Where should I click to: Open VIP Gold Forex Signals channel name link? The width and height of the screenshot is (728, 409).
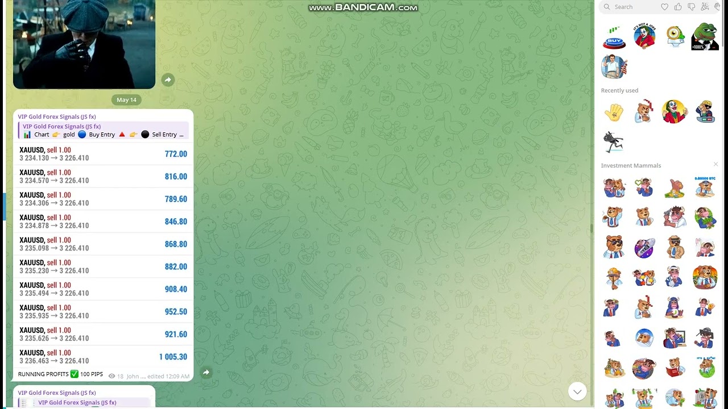coord(57,116)
